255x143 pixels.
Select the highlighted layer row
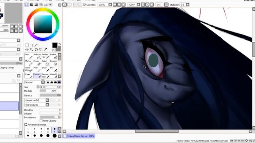[9, 106]
